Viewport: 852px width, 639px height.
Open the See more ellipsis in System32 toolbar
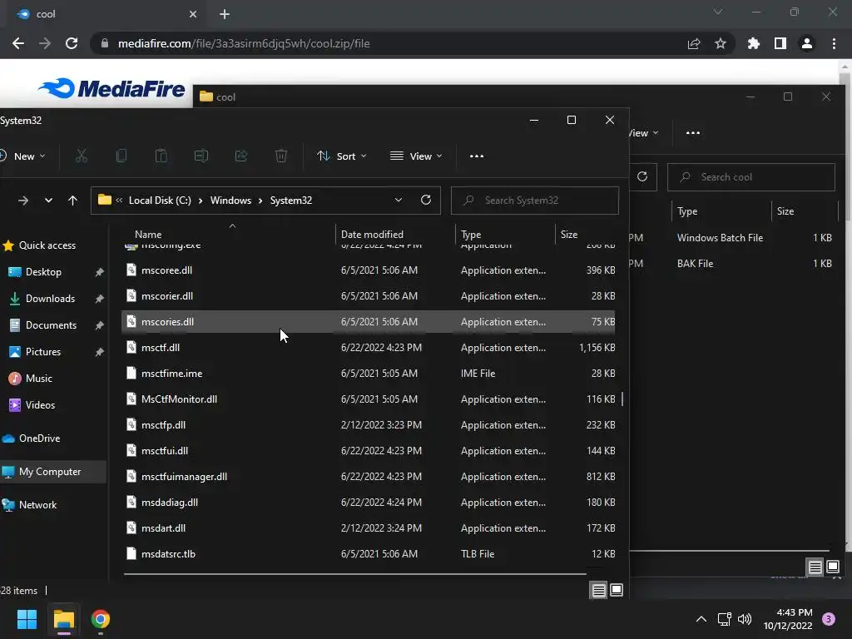pos(477,156)
